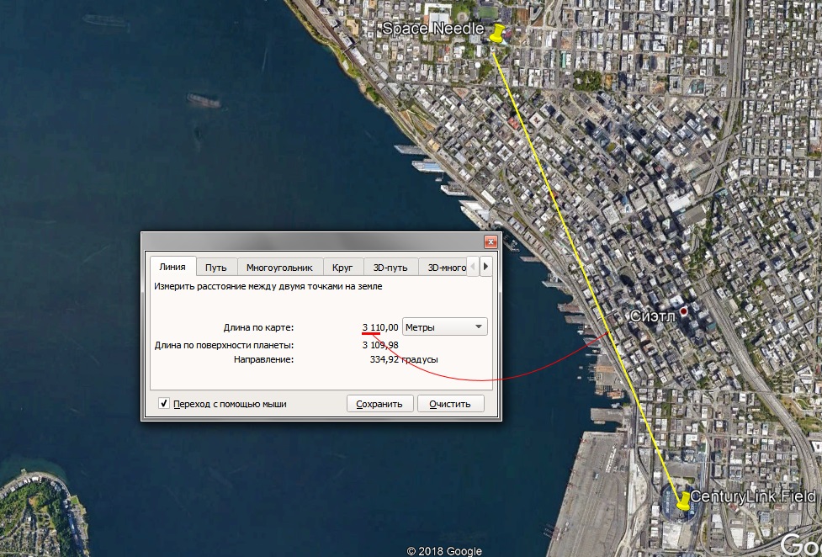Select the Круг tab
Screen dimensions: 822x557
(x=342, y=268)
